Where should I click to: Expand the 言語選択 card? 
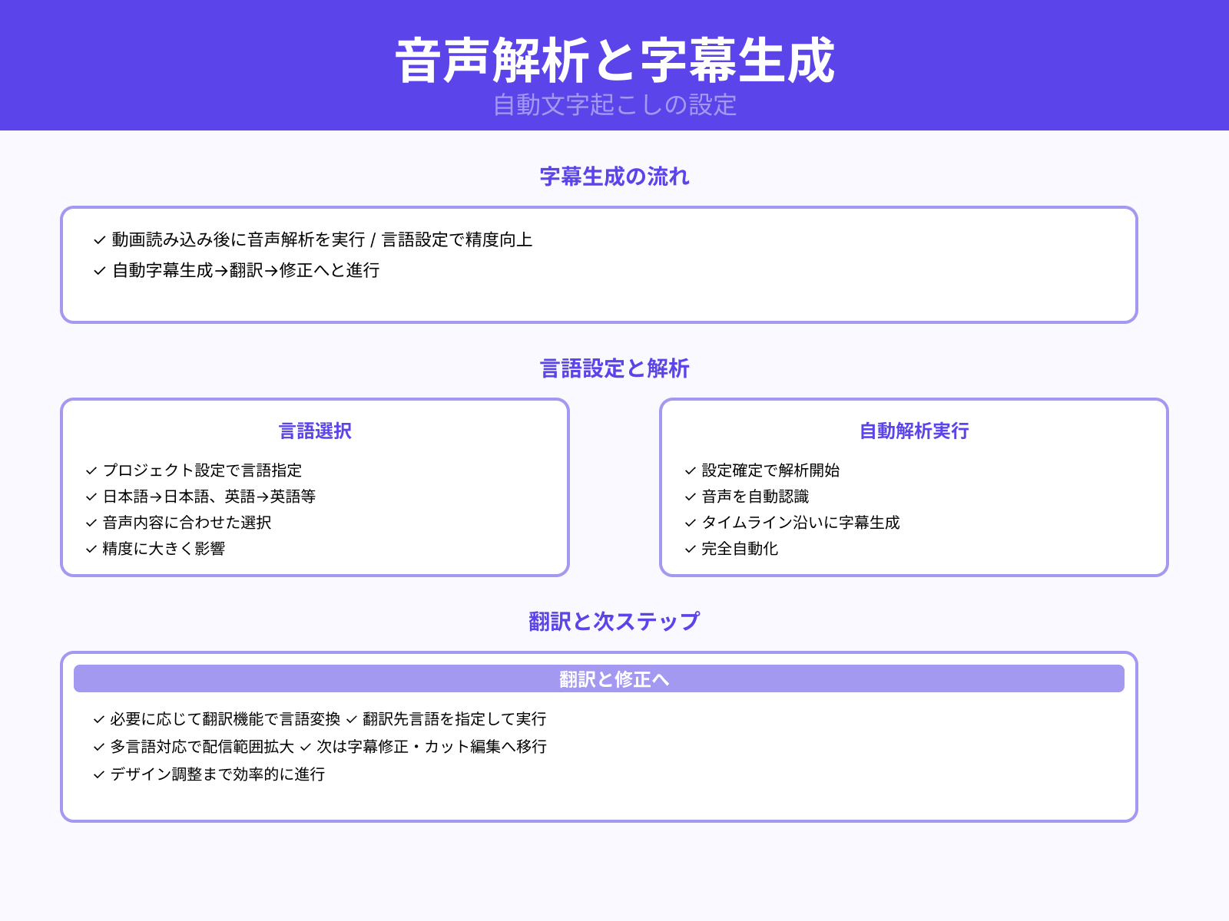pyautogui.click(x=314, y=431)
